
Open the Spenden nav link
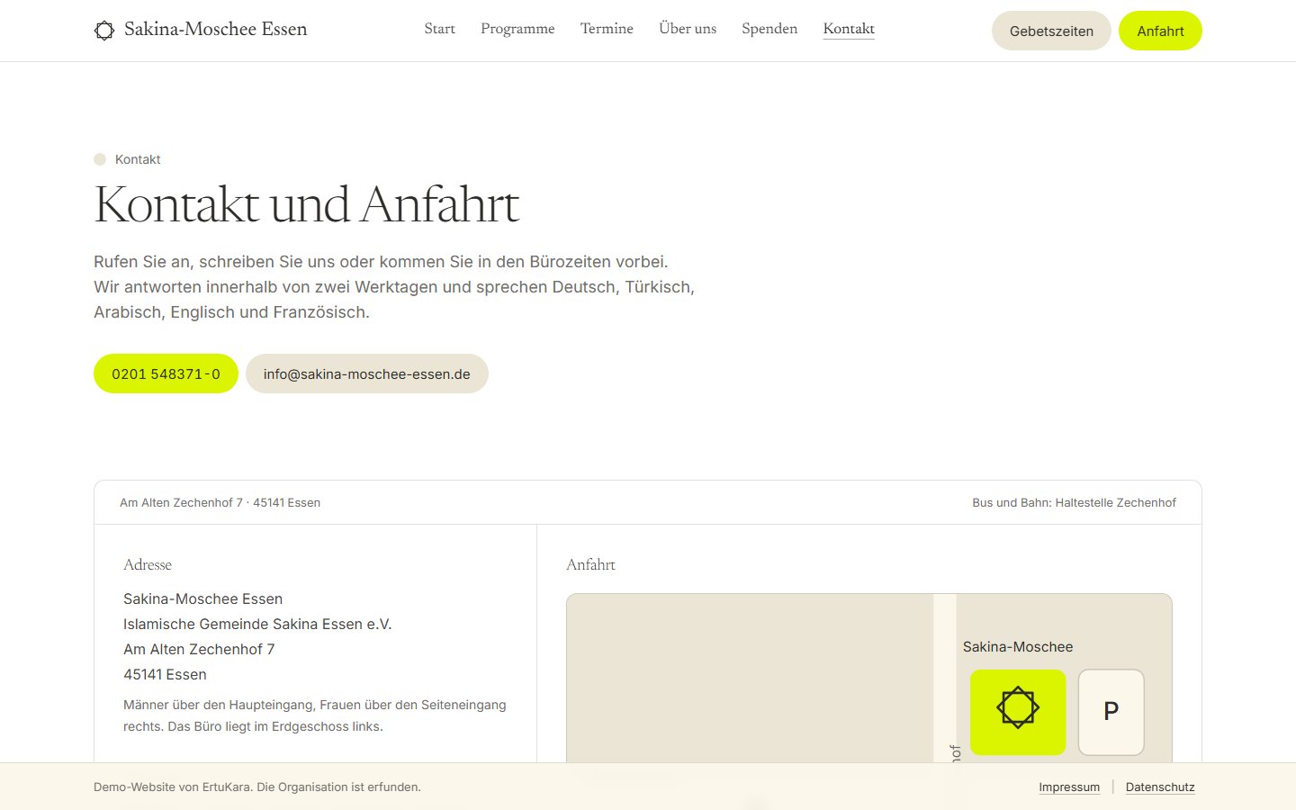769,29
